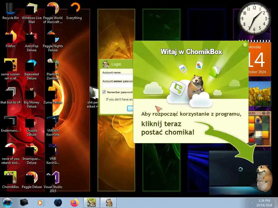This screenshot has width=278, height=208.
Task: Click the Monday 14 calendar gadget
Action: 260,59
